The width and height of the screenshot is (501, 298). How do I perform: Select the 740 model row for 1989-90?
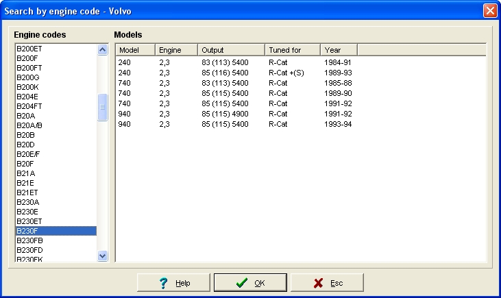pos(236,93)
